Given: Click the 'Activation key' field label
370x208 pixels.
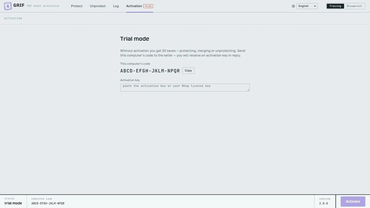Looking at the screenshot, I should 130,80.
